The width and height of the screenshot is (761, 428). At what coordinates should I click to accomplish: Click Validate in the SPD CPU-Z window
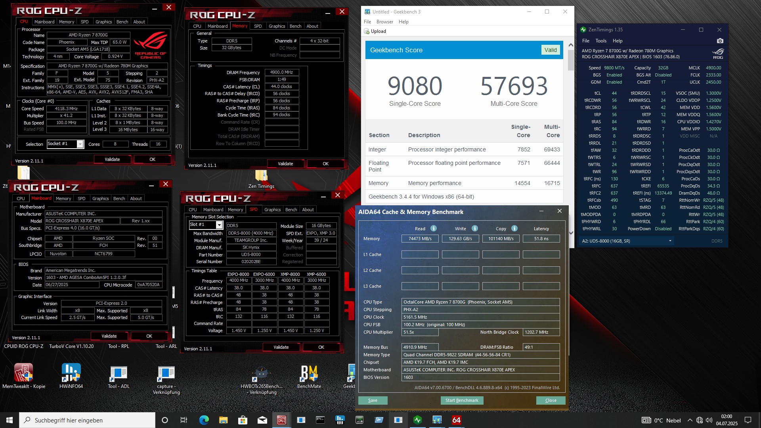pos(281,347)
